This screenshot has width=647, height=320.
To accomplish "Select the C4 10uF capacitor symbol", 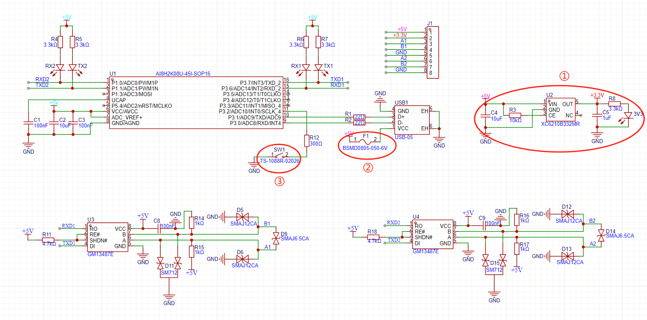I will pyautogui.click(x=485, y=115).
